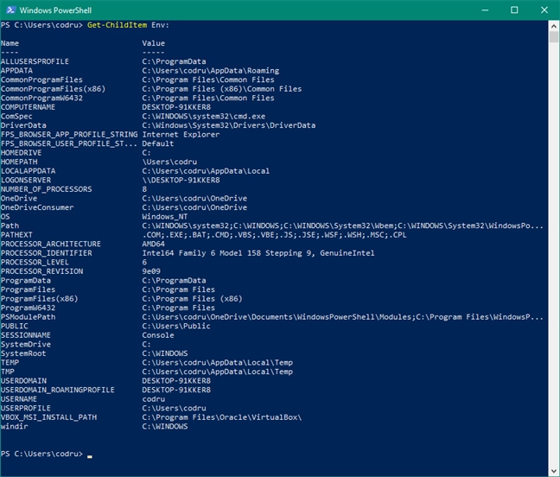560x477 pixels.
Task: Click the bottom PS C:\Users\codru> prompt
Action: (41, 455)
